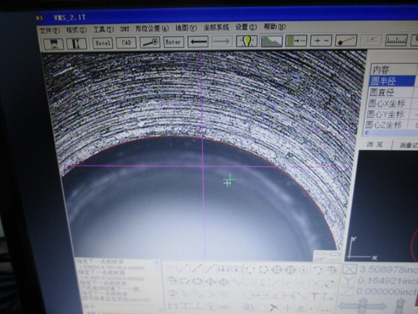This screenshot has height=314, width=418.
Task: Open the 设置(S) menu
Action: tap(246, 27)
